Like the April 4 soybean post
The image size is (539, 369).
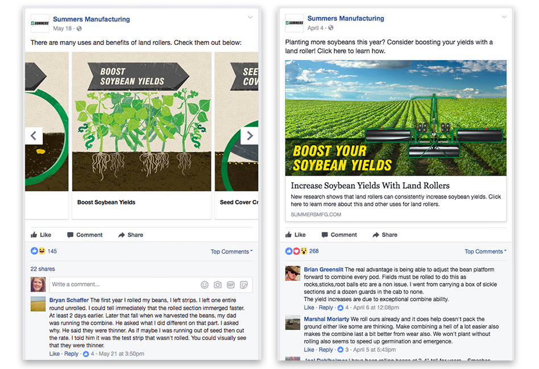click(295, 235)
